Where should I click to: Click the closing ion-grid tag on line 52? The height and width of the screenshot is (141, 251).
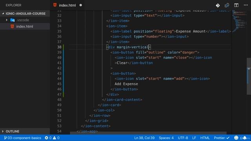click(97, 121)
